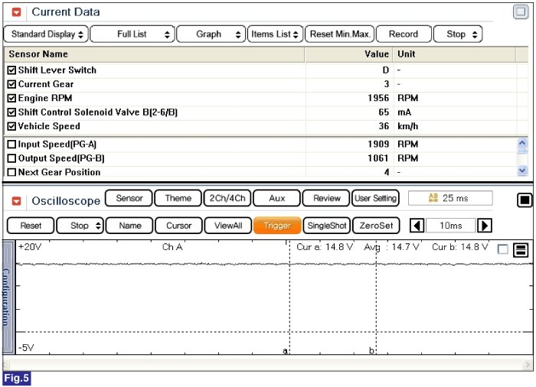Viewport: 536px width, 387px height.
Task: Maximize Current Data panel with top-right icon
Action: click(x=520, y=12)
